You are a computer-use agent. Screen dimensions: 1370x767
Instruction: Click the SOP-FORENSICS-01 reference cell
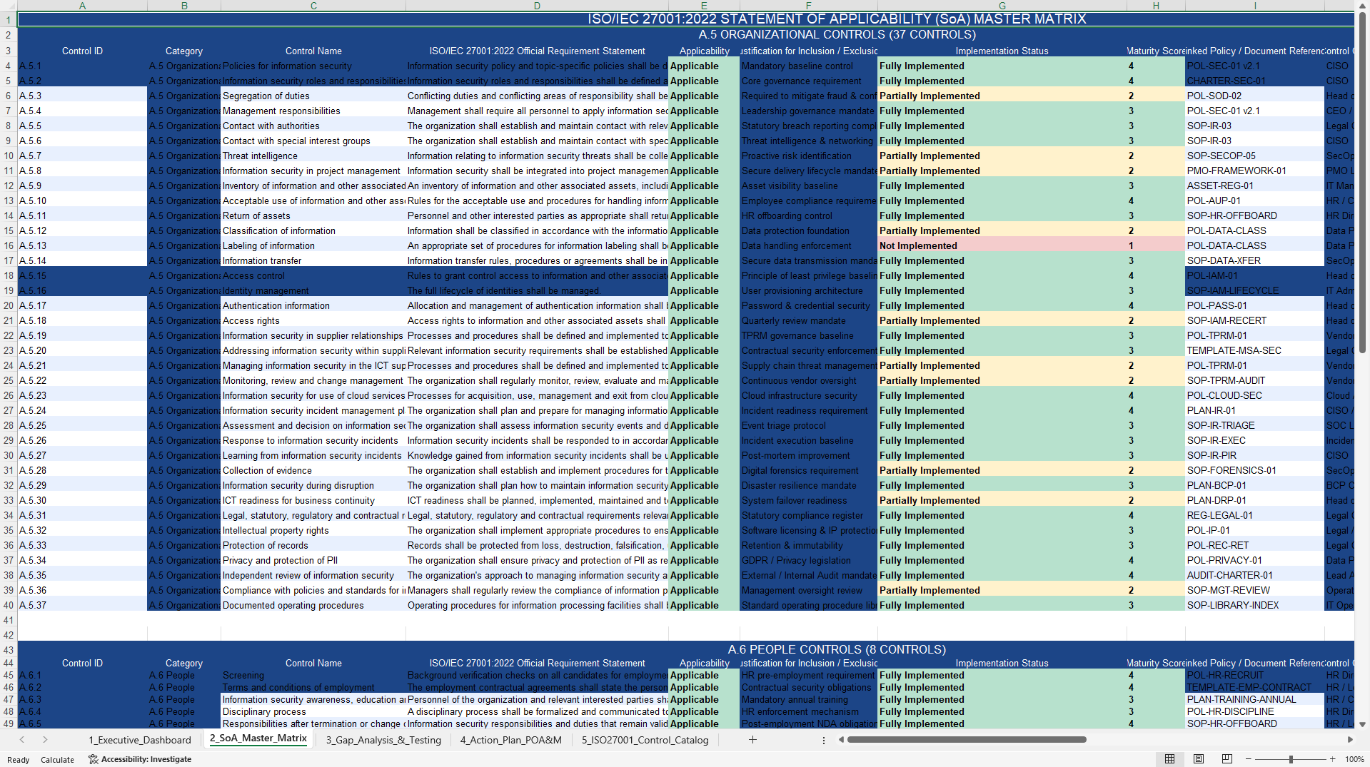click(x=1254, y=470)
